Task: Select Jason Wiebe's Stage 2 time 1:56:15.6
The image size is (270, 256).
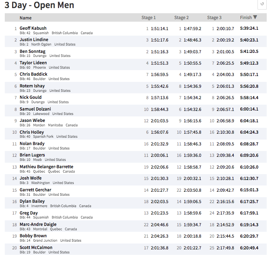Action: tap(192, 121)
